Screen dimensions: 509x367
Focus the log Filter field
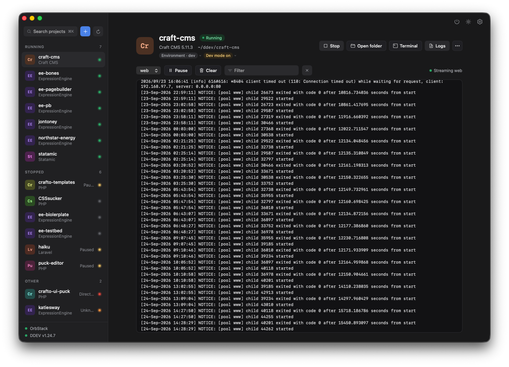pyautogui.click(x=262, y=70)
